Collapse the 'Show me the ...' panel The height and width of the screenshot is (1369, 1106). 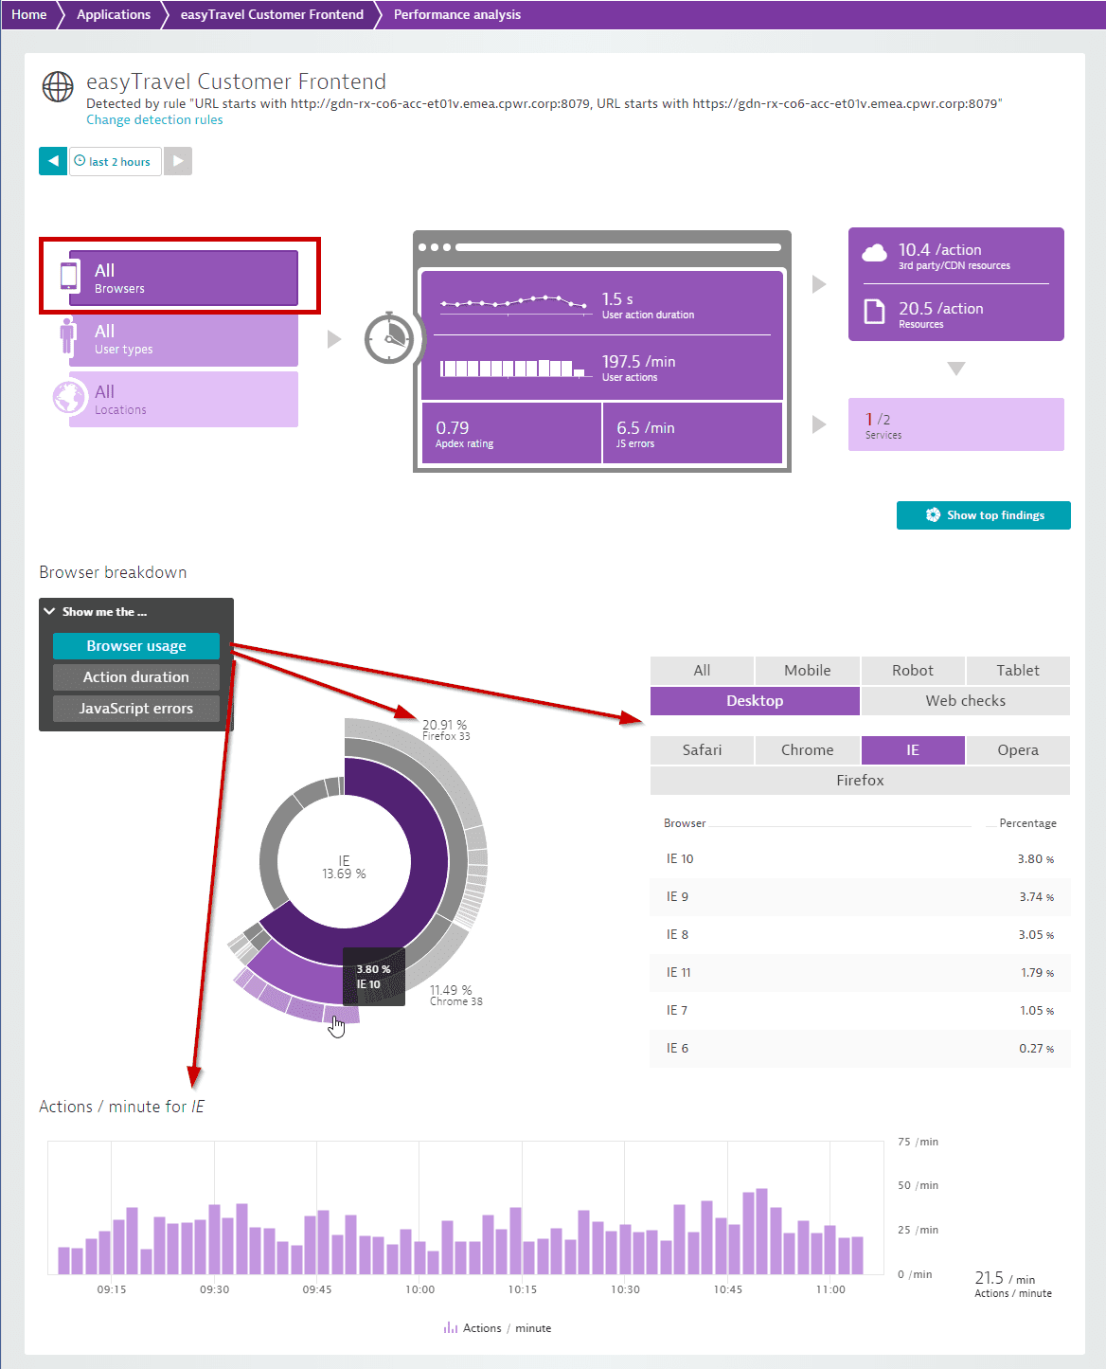(49, 612)
